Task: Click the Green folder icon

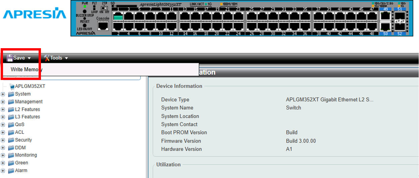Action: [11, 163]
